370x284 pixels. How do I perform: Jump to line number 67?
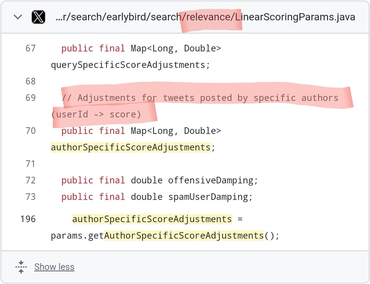click(x=30, y=48)
